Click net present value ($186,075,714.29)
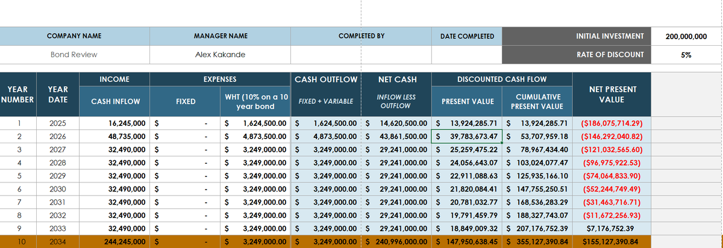 (612, 123)
